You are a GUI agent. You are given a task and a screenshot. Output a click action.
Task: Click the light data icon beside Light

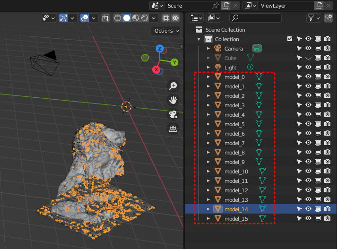pyautogui.click(x=251, y=67)
